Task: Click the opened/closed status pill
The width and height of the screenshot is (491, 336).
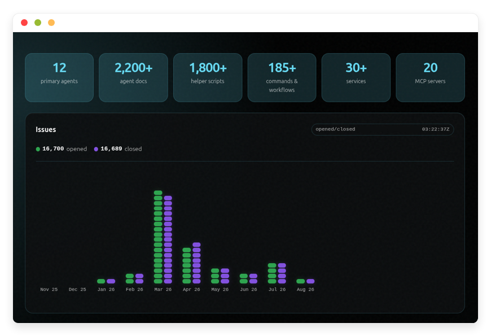Action: 383,129
